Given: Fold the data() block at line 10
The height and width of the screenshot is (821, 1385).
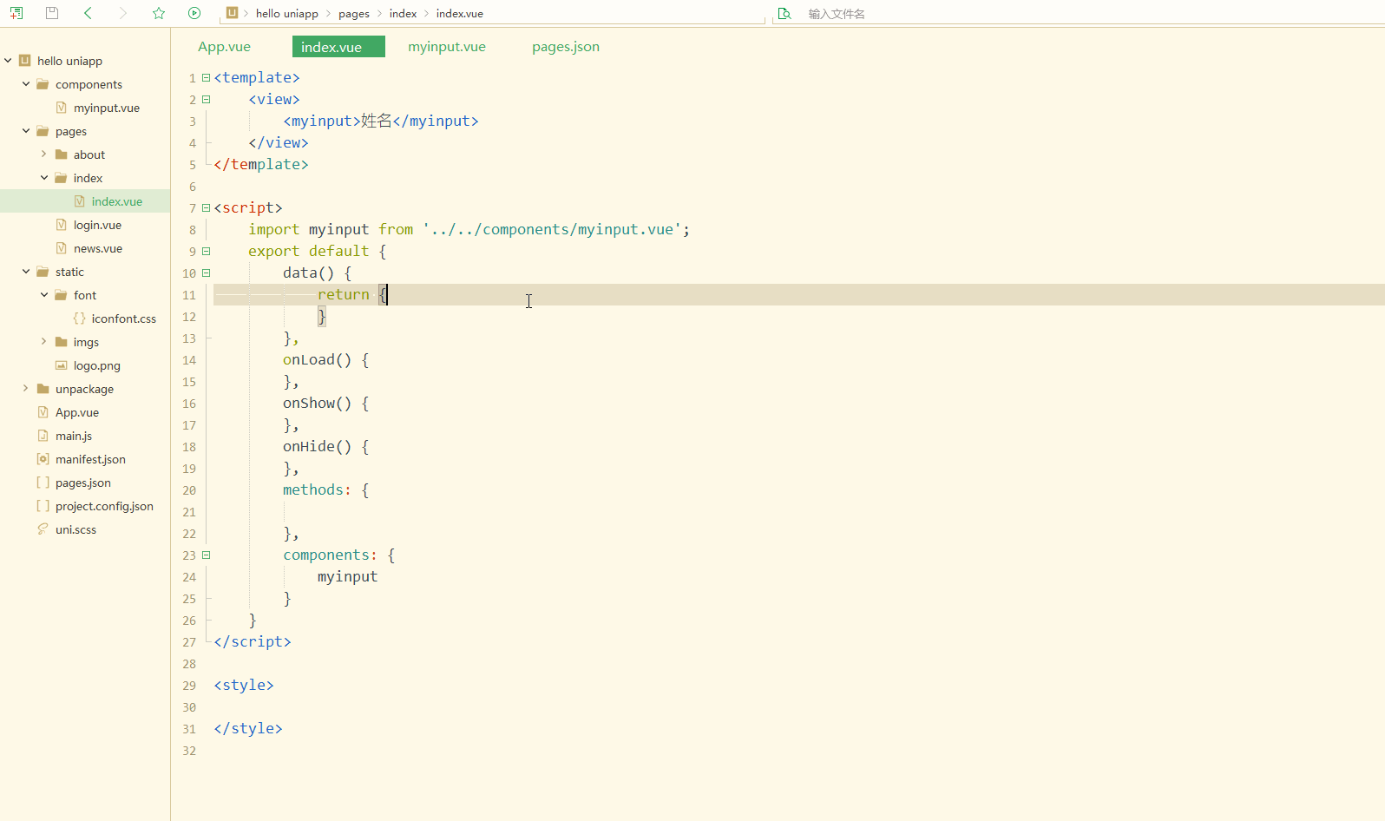Looking at the screenshot, I should click(x=207, y=273).
